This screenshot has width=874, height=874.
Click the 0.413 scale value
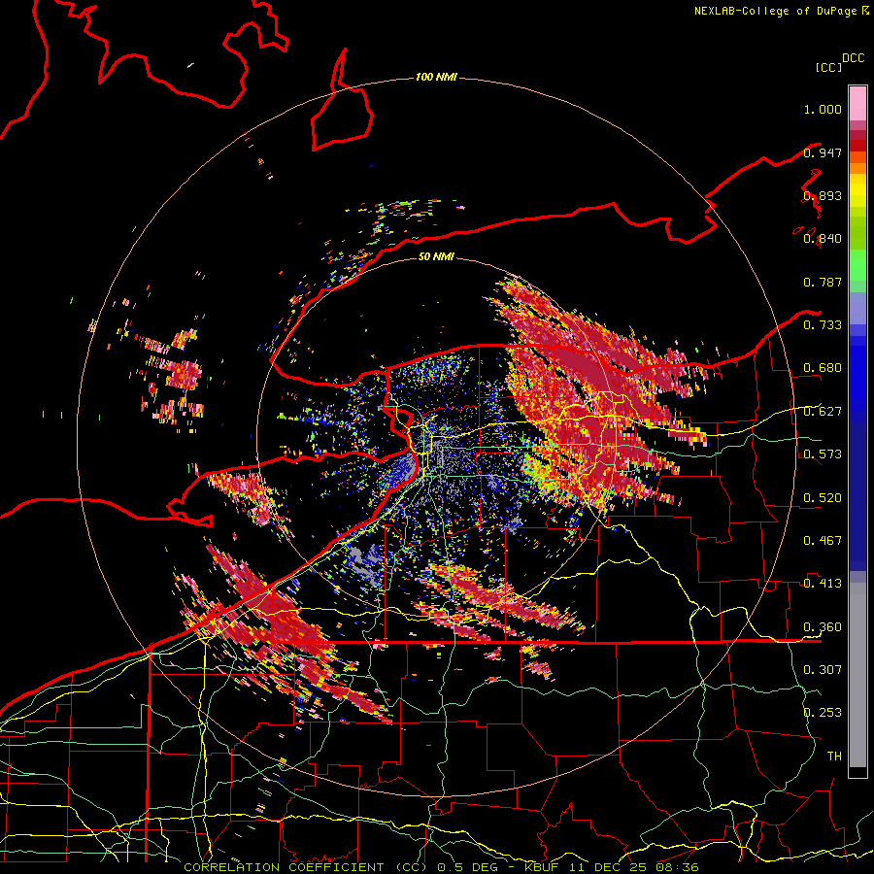tap(823, 584)
